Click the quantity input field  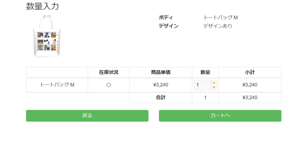tap(203, 85)
